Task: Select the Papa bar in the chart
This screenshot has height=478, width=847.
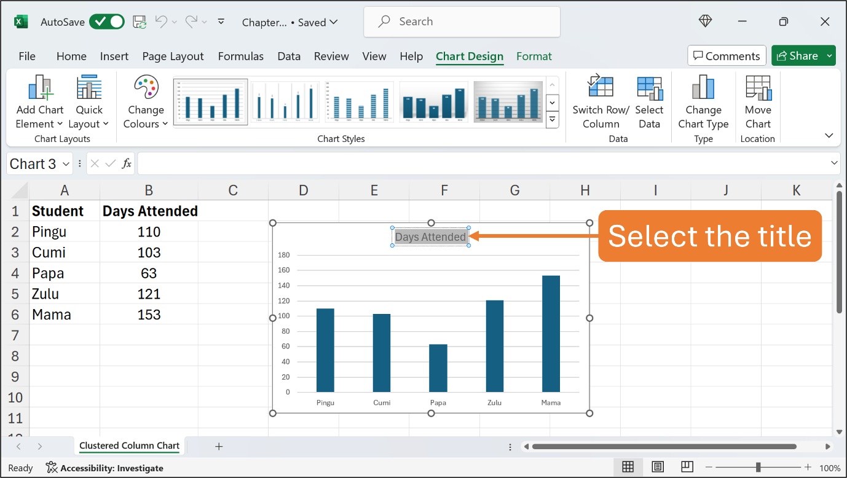Action: coord(438,368)
